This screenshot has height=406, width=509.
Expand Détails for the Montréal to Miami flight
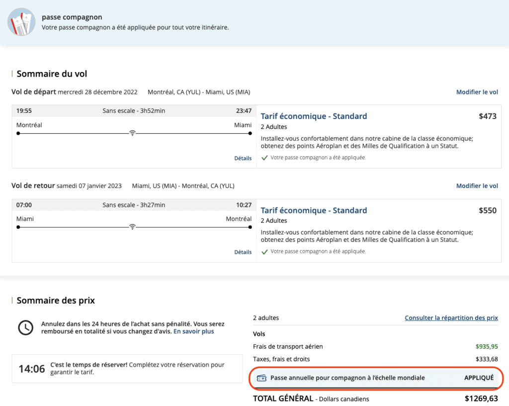pyautogui.click(x=243, y=158)
